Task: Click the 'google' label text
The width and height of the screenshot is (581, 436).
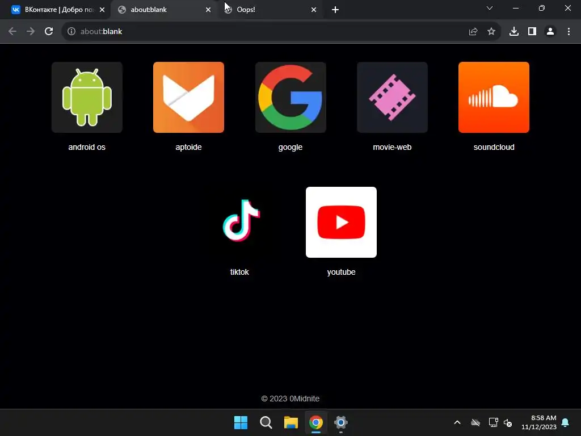Action: (x=290, y=147)
